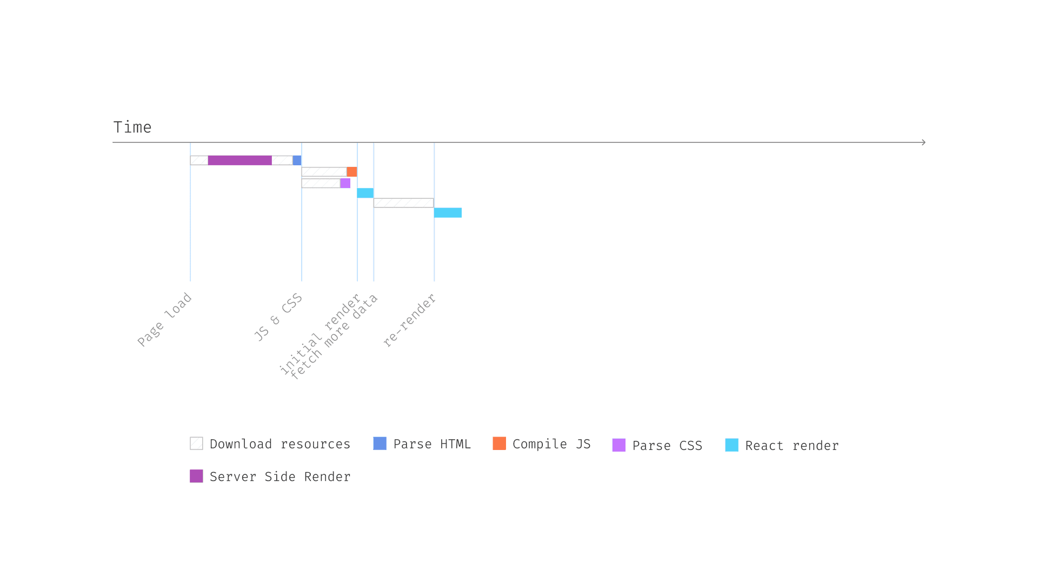This screenshot has width=1038, height=571.
Task: Click the Server Side Render legend swatch
Action: point(196,476)
